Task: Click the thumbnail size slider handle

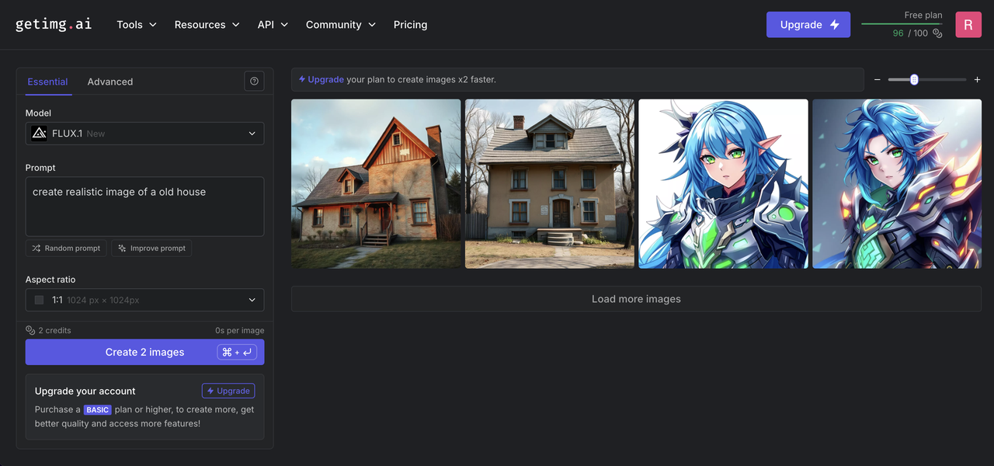Action: point(914,79)
